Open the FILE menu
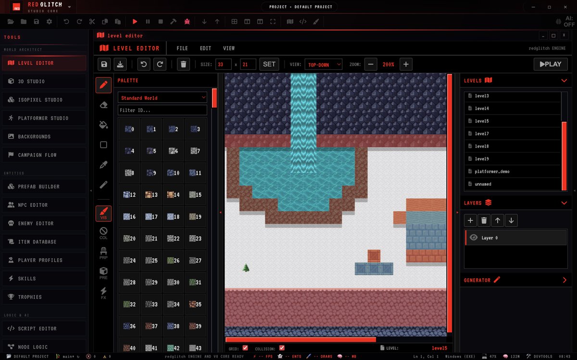Screen dimensions: 577x360 point(182,48)
